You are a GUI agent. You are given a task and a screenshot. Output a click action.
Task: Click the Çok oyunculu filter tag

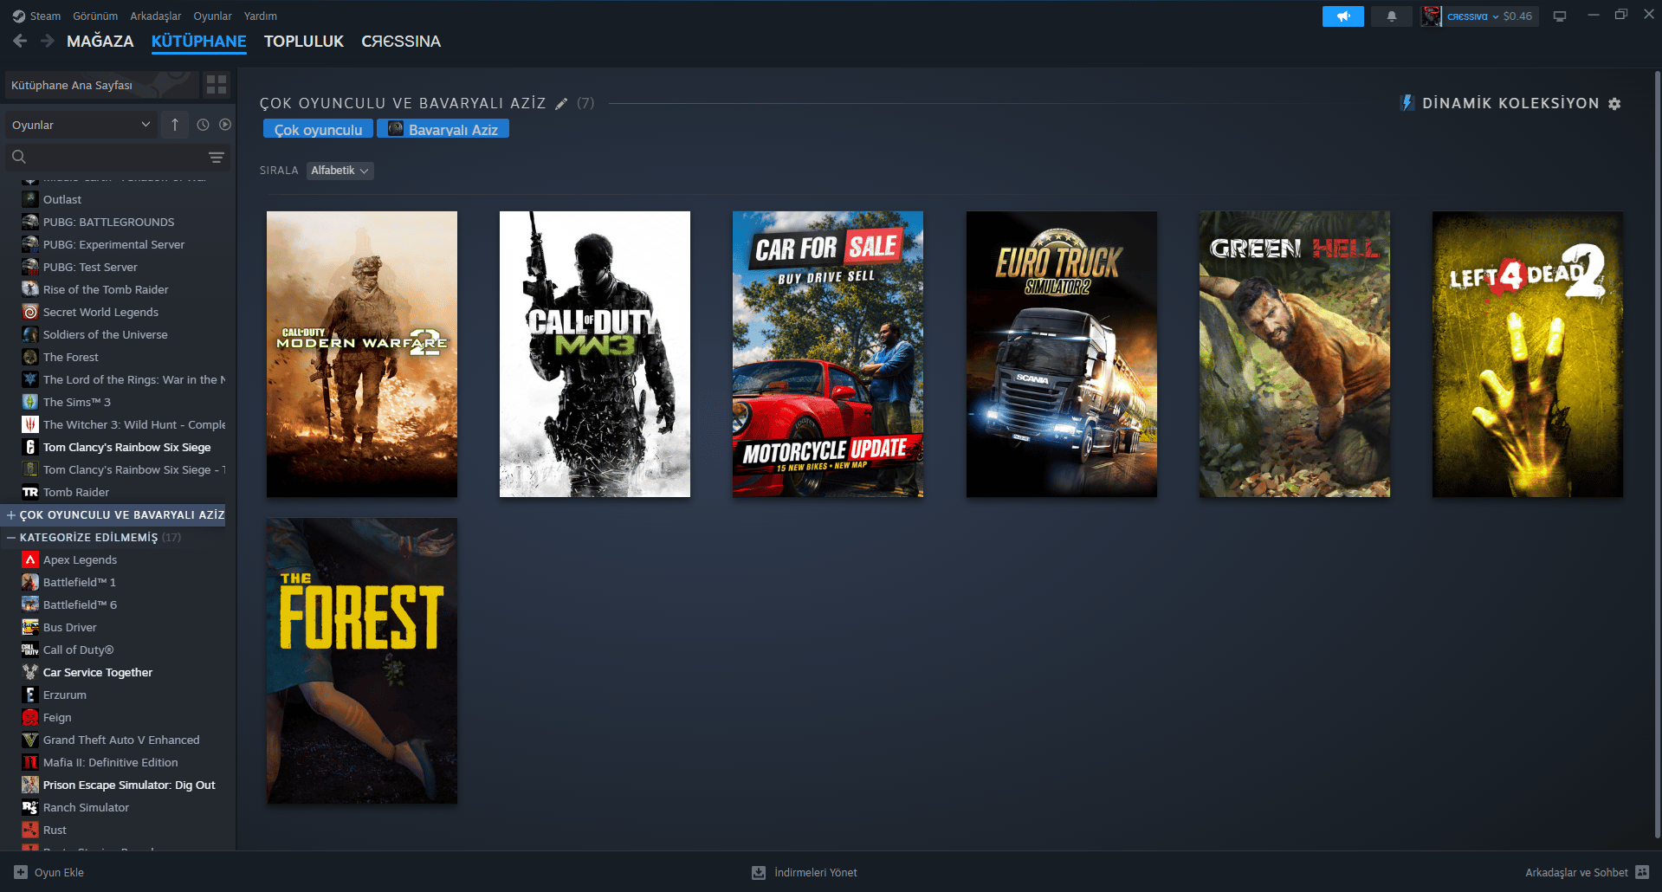pos(318,129)
